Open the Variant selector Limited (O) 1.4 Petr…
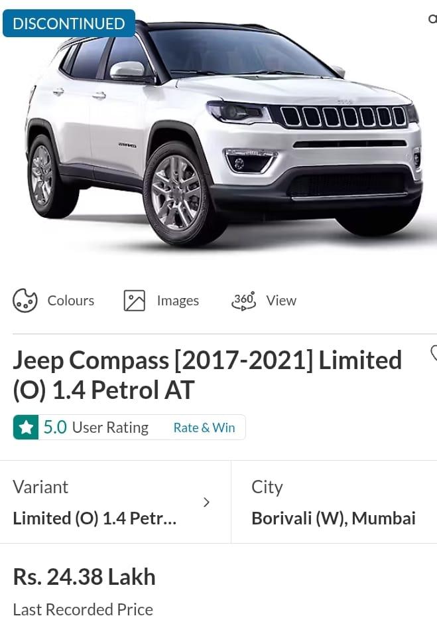This screenshot has height=624, width=437. tap(115, 502)
